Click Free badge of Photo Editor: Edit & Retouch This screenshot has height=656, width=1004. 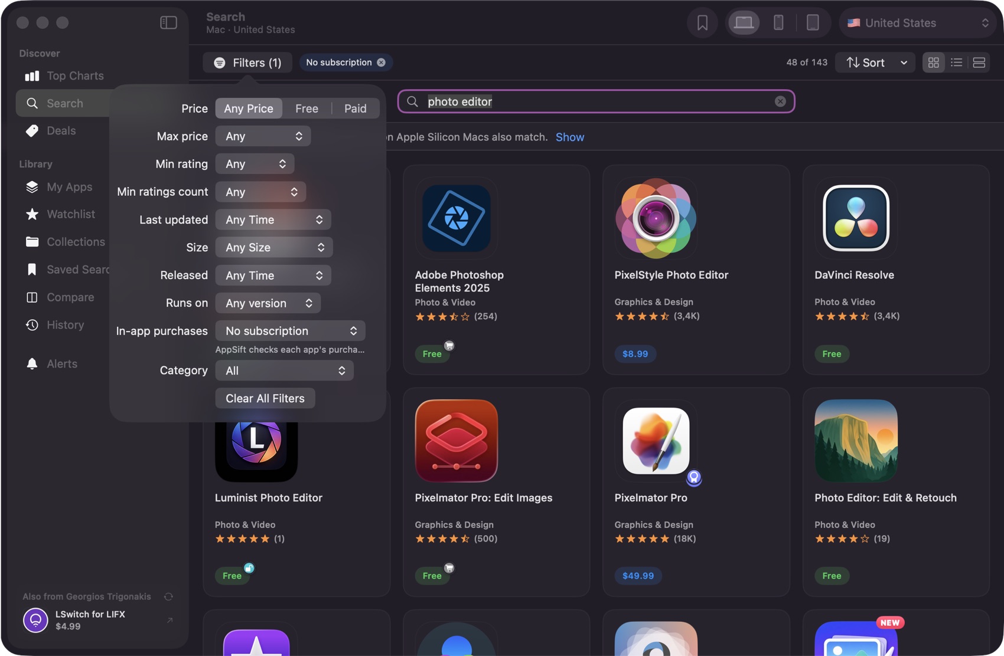coord(832,576)
